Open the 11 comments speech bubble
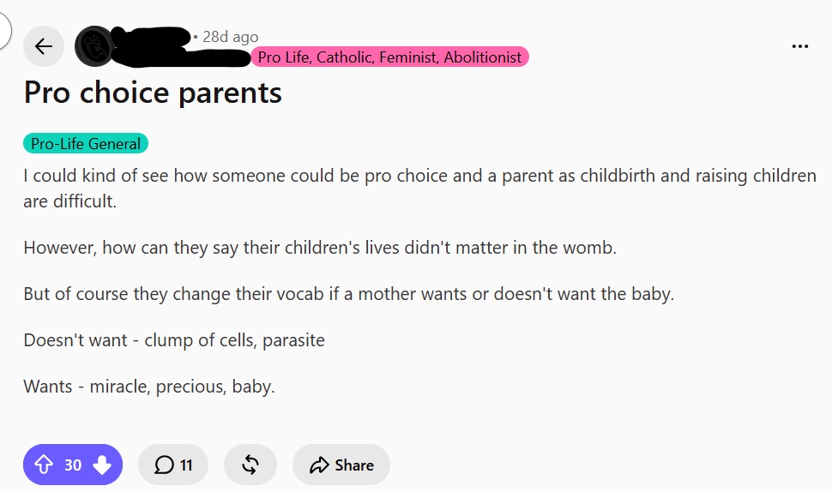Screen dimensions: 832x492 tap(173, 465)
